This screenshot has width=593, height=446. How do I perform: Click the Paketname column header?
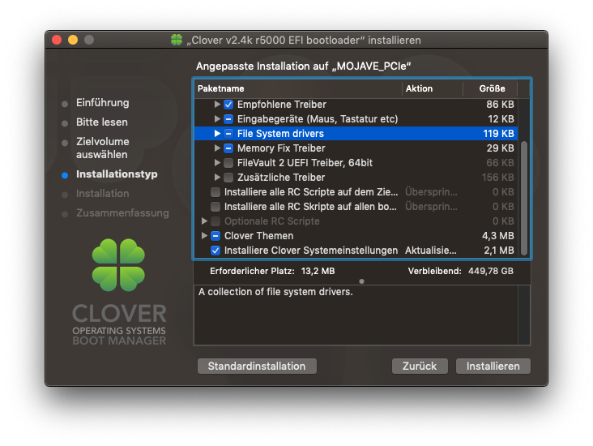298,88
